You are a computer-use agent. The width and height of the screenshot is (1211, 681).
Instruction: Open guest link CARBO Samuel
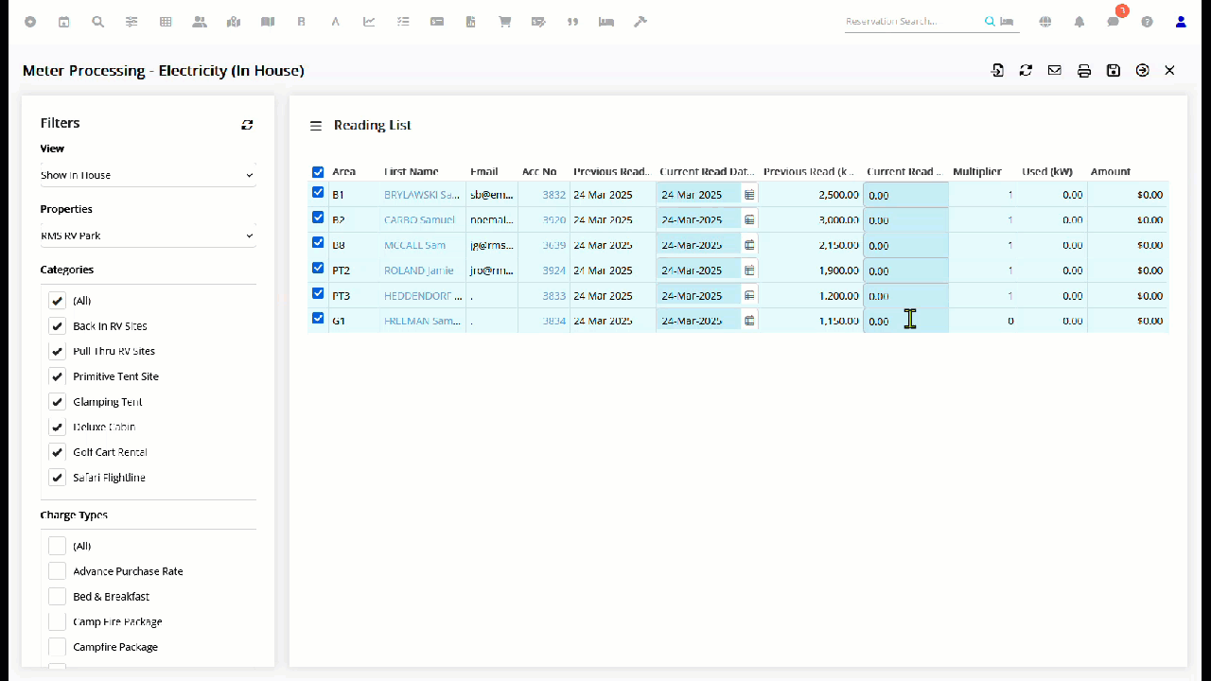419,219
